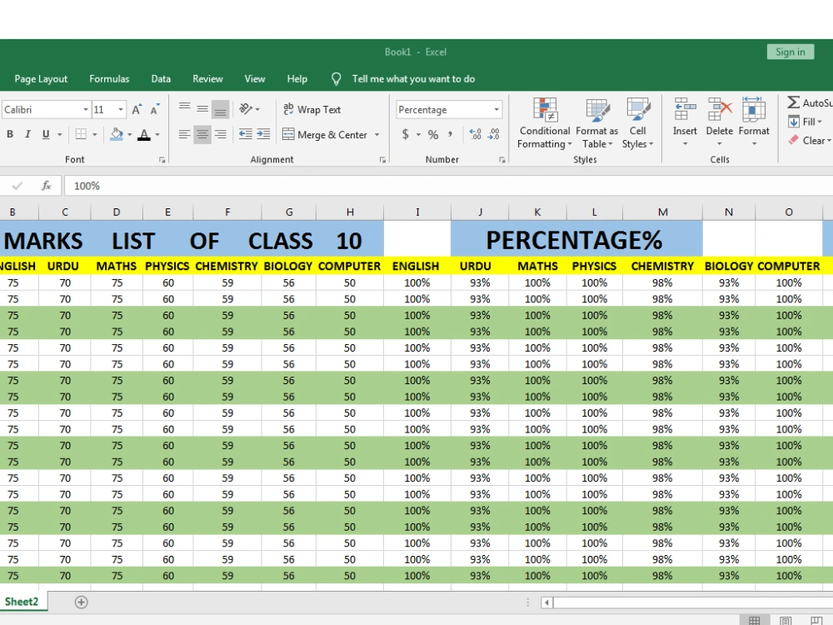Open the font size dropdown

(x=121, y=110)
